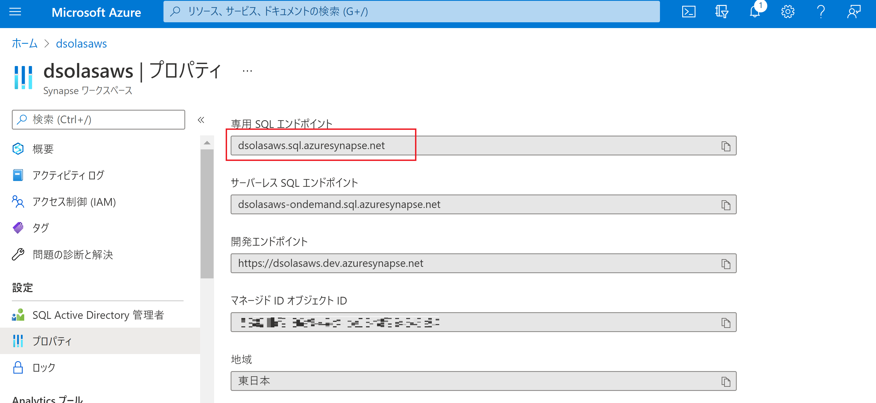Image resolution: width=876 pixels, height=403 pixels.
Task: Click the feedback icon in header
Action: tap(854, 12)
